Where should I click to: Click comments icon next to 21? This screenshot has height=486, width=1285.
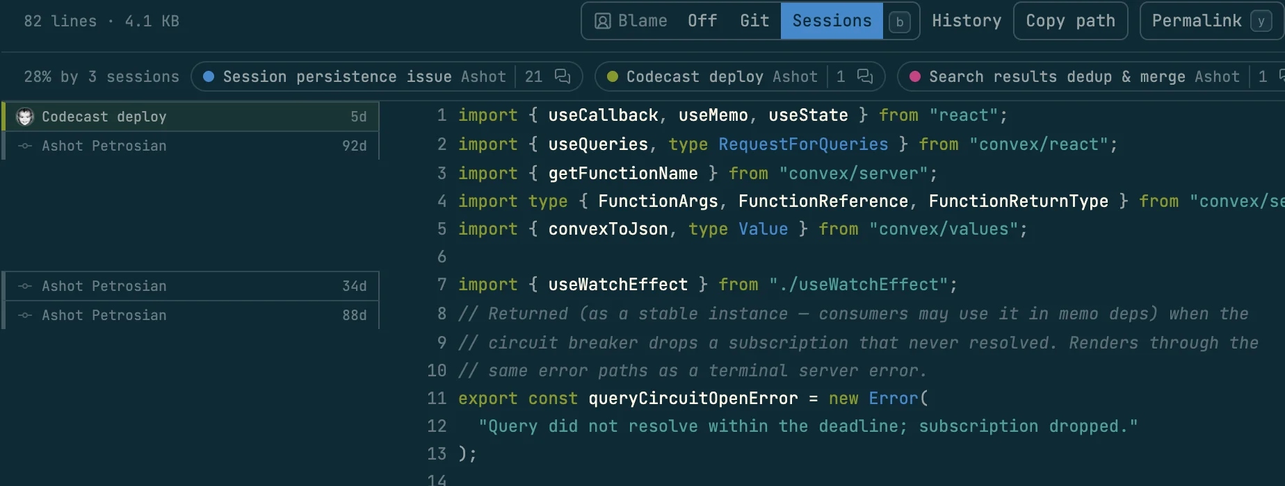pos(563,76)
